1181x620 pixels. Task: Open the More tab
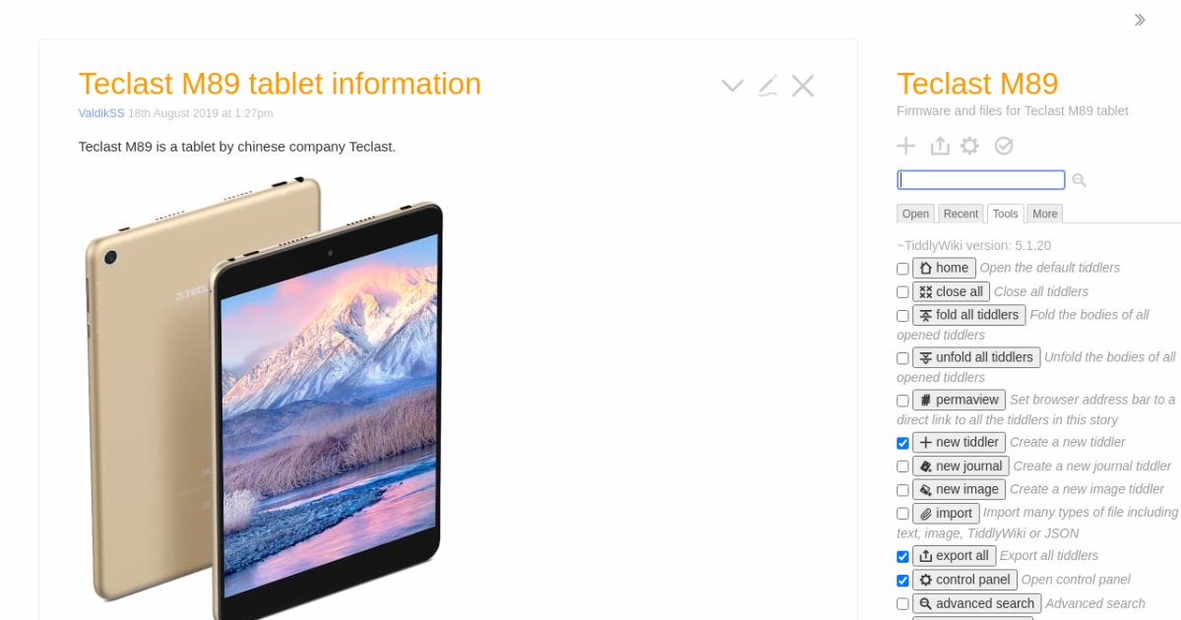1045,214
